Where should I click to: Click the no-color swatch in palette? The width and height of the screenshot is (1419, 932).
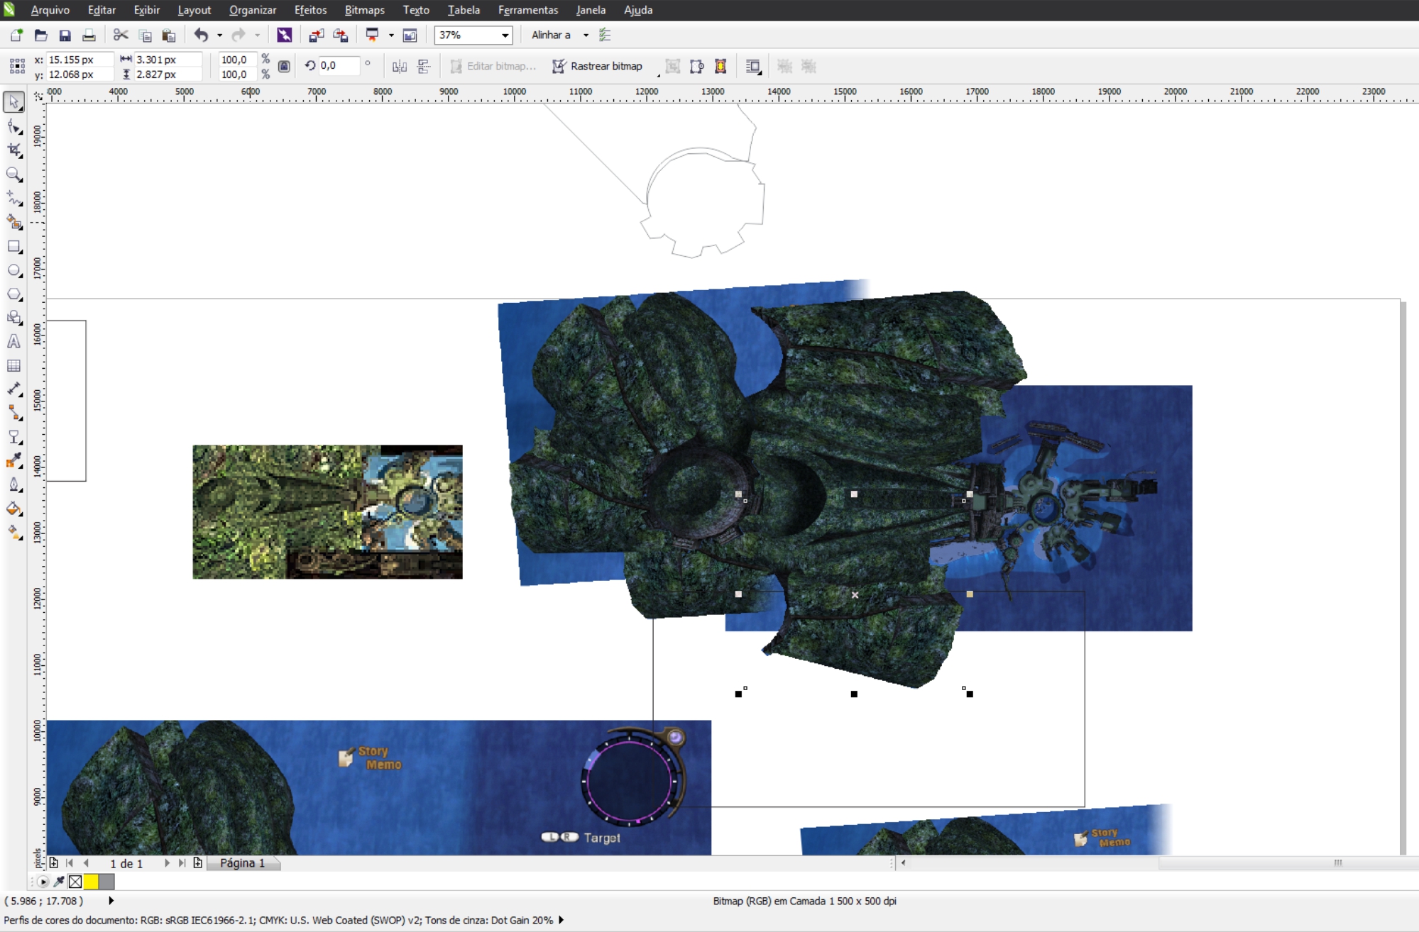(x=75, y=882)
